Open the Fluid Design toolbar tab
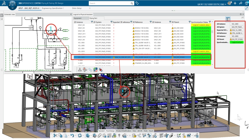249x139 pixels. (110, 131)
